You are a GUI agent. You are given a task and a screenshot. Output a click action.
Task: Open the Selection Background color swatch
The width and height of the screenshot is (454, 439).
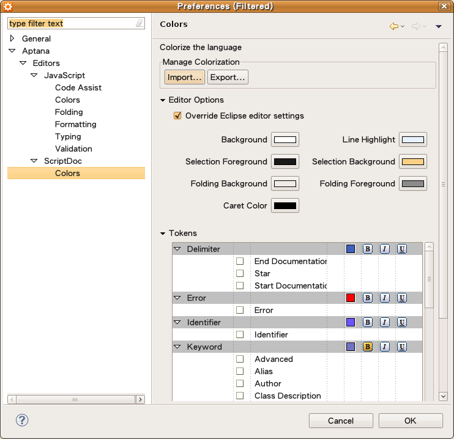(x=412, y=161)
